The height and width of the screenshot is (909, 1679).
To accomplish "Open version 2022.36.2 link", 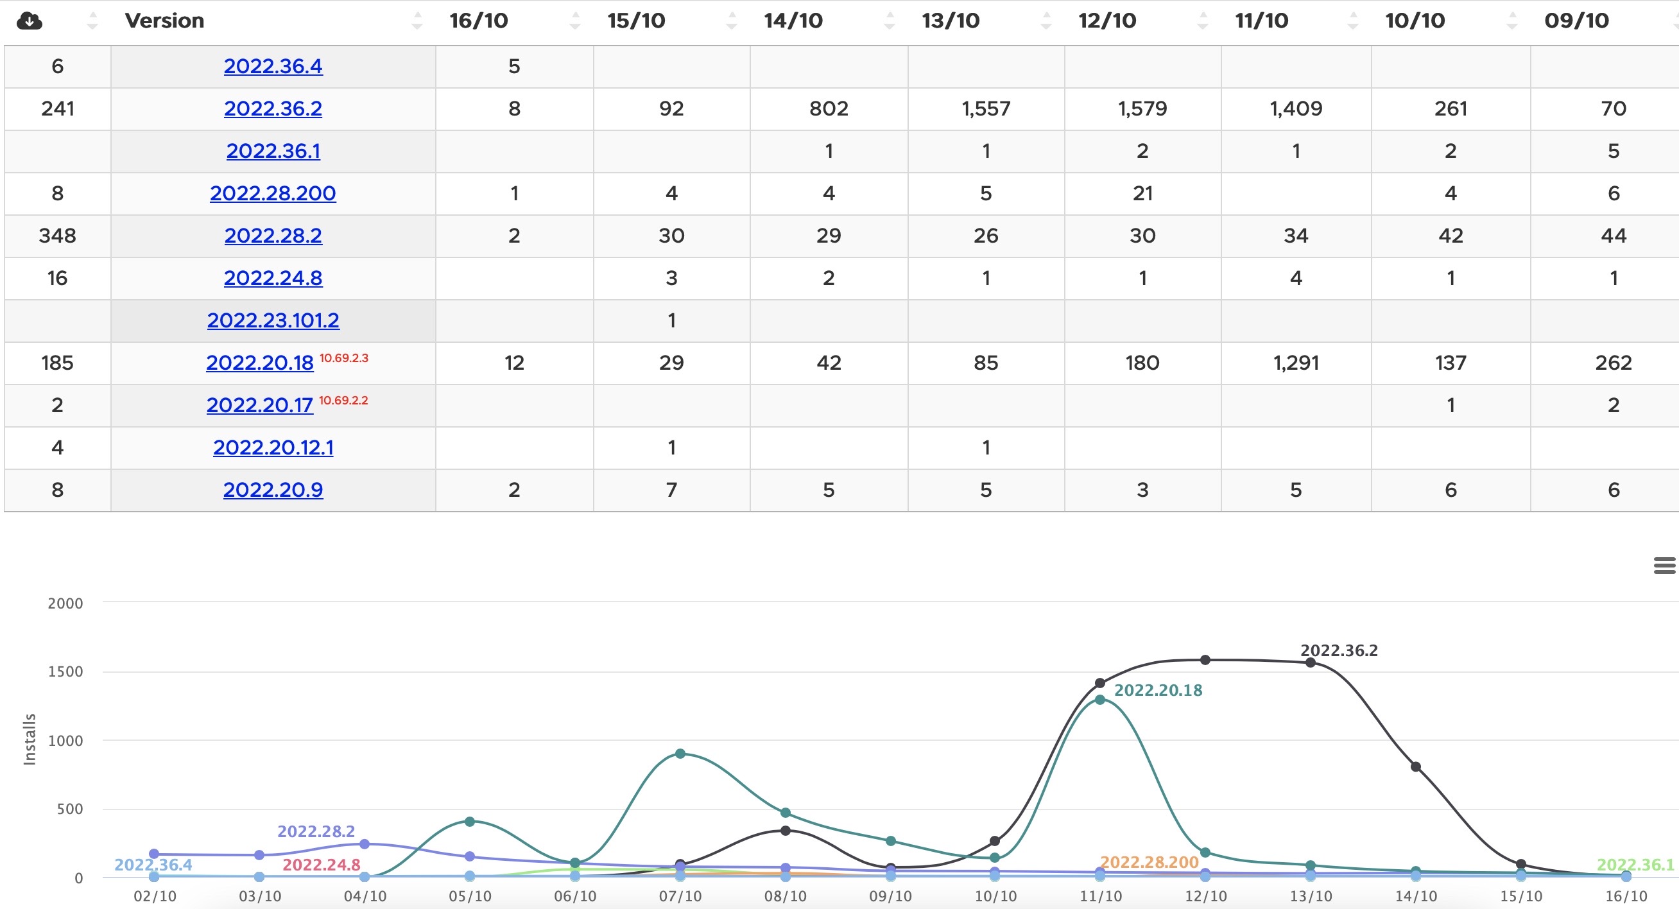I will pos(272,108).
